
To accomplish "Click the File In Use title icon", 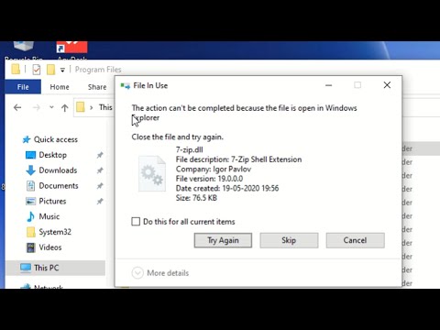I will pos(126,86).
